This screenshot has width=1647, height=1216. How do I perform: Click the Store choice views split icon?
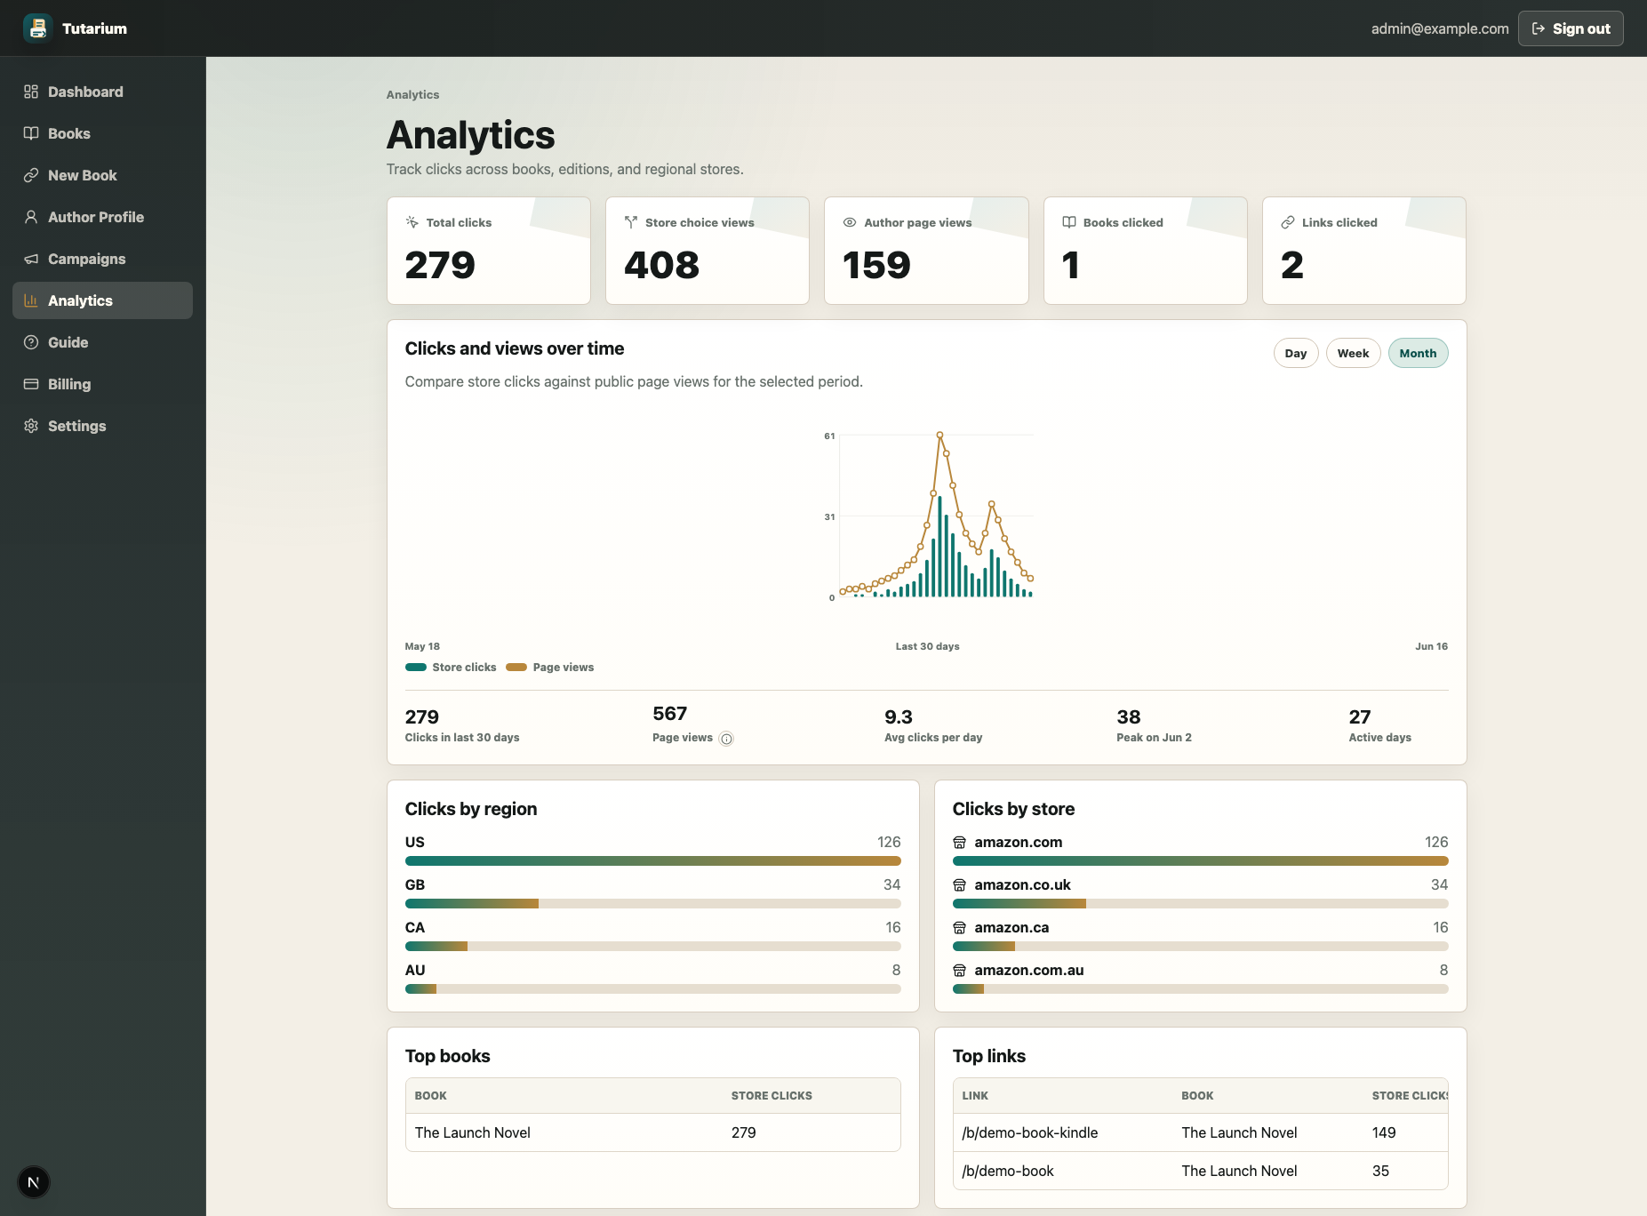point(631,222)
